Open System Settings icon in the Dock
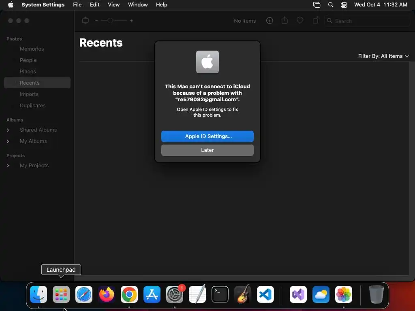The height and width of the screenshot is (311, 415). (x=175, y=294)
